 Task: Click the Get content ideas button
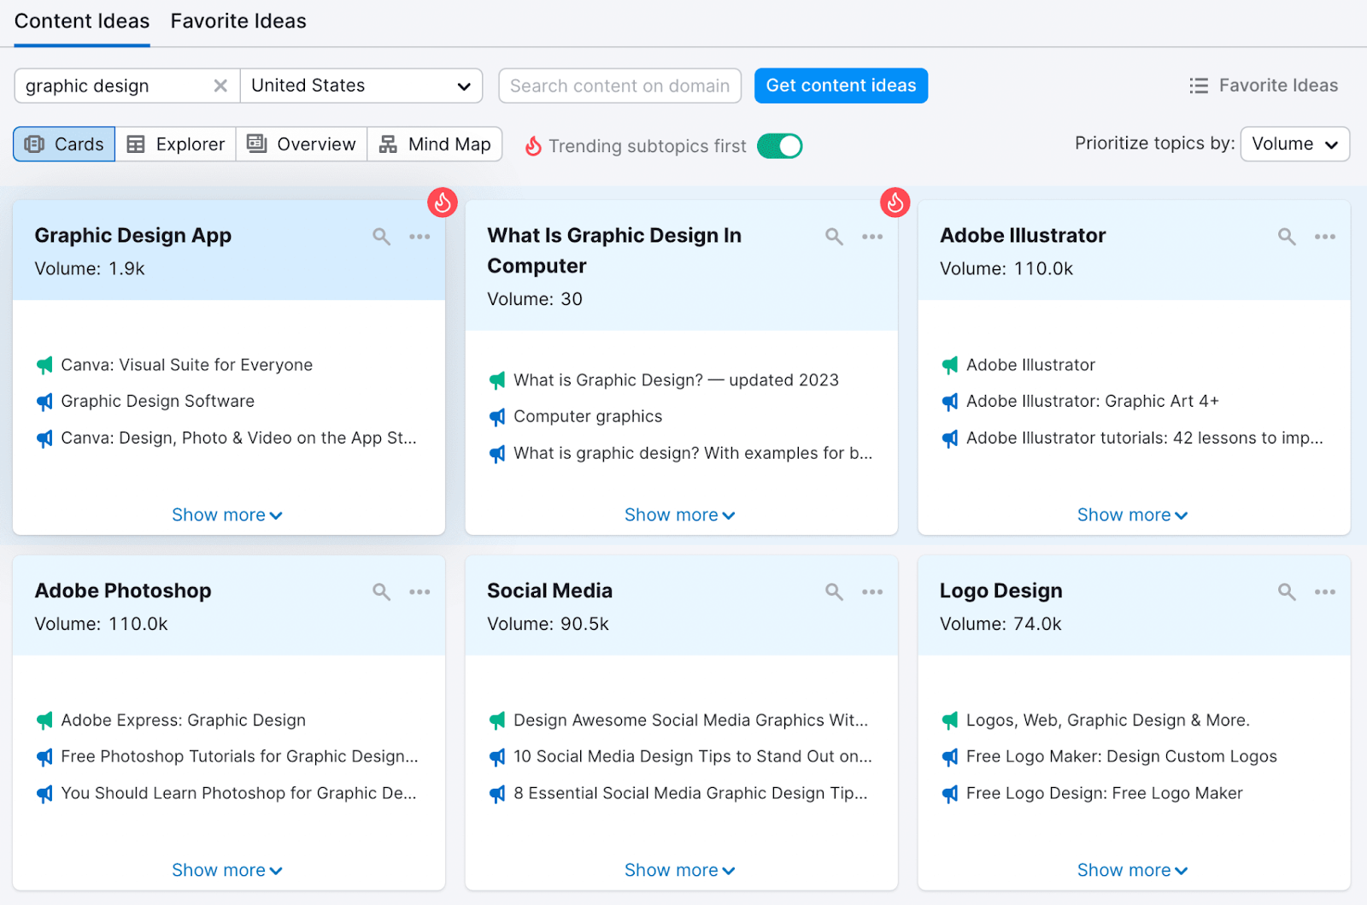coord(841,85)
